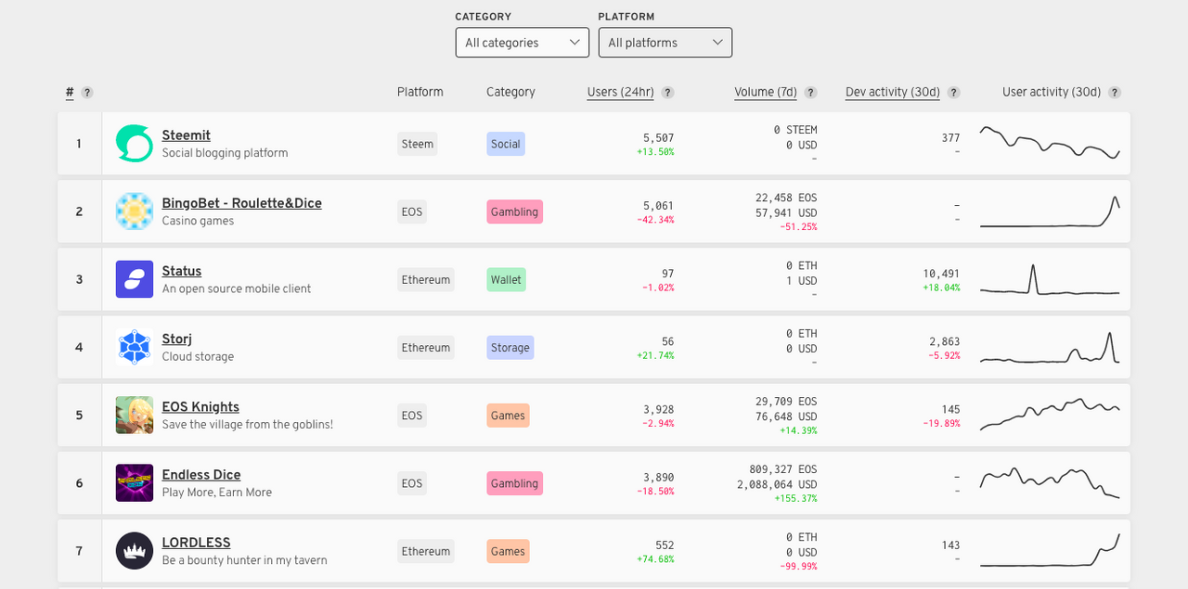Viewport: 1188px width, 589px height.
Task: Sort by Users (24hr) column header
Action: click(x=621, y=93)
